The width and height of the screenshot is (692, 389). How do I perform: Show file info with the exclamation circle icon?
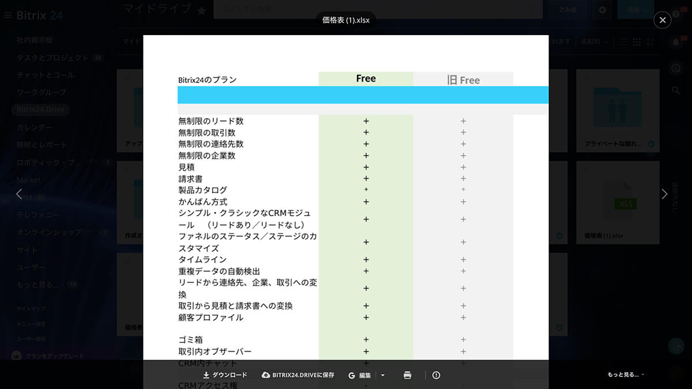(437, 375)
